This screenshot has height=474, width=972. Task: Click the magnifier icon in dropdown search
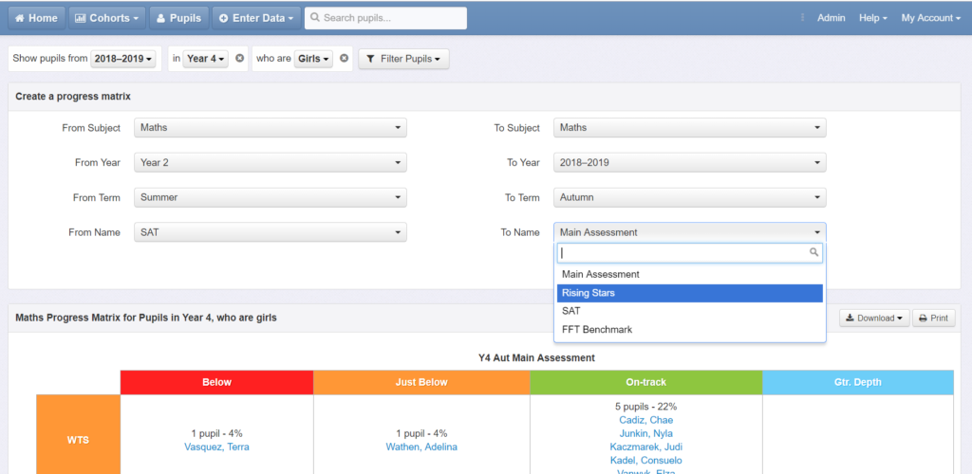(x=814, y=252)
